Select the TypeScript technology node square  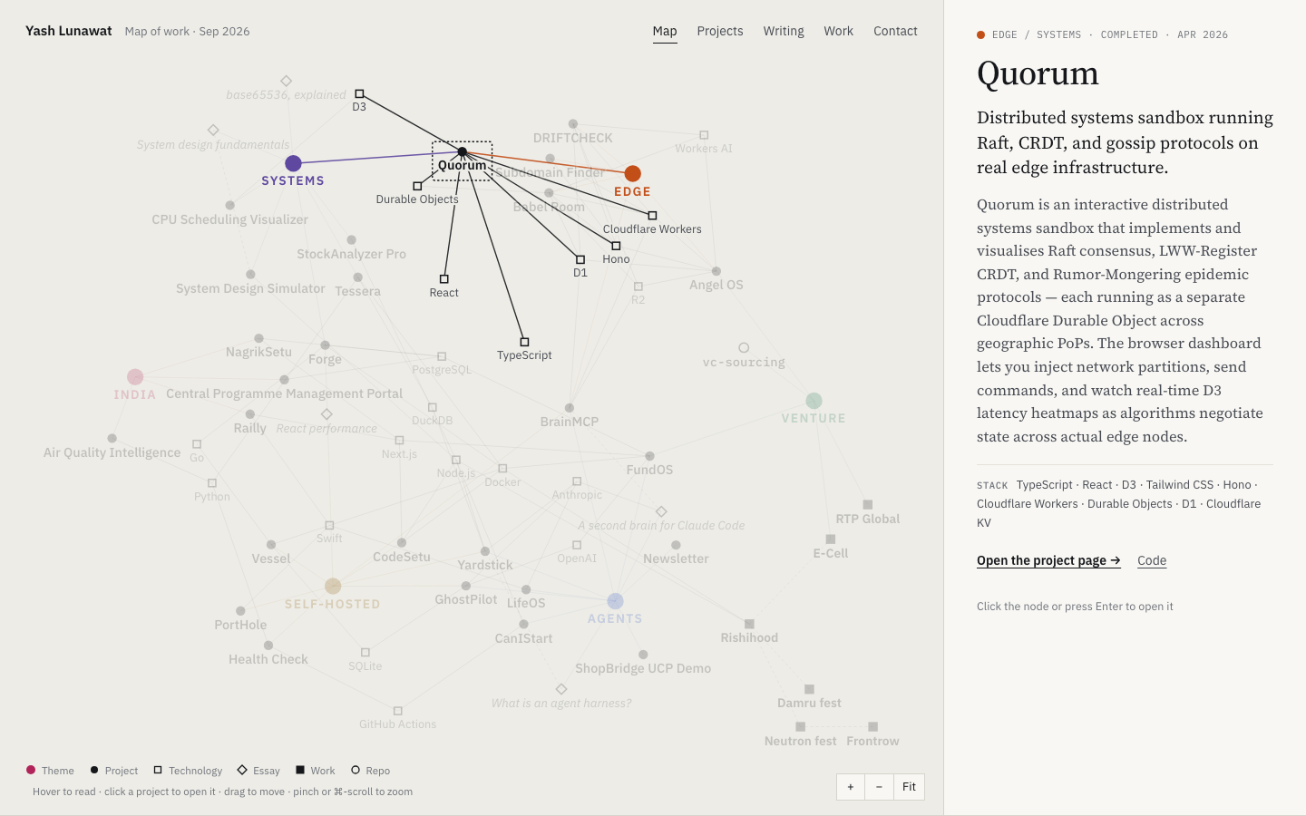pyautogui.click(x=524, y=342)
